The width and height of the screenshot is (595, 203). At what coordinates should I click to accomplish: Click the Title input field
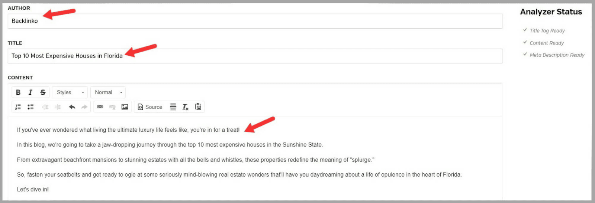(x=255, y=56)
